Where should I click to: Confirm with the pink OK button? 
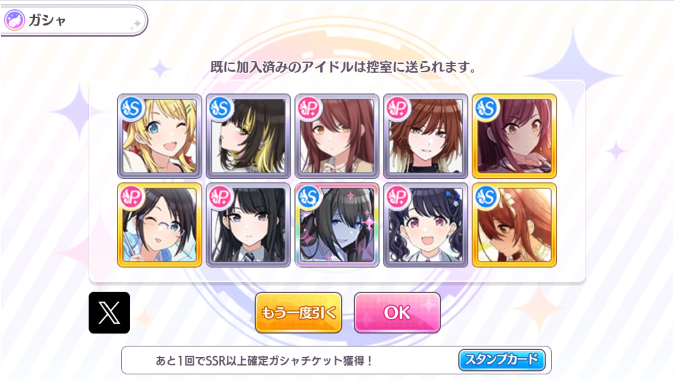click(397, 313)
